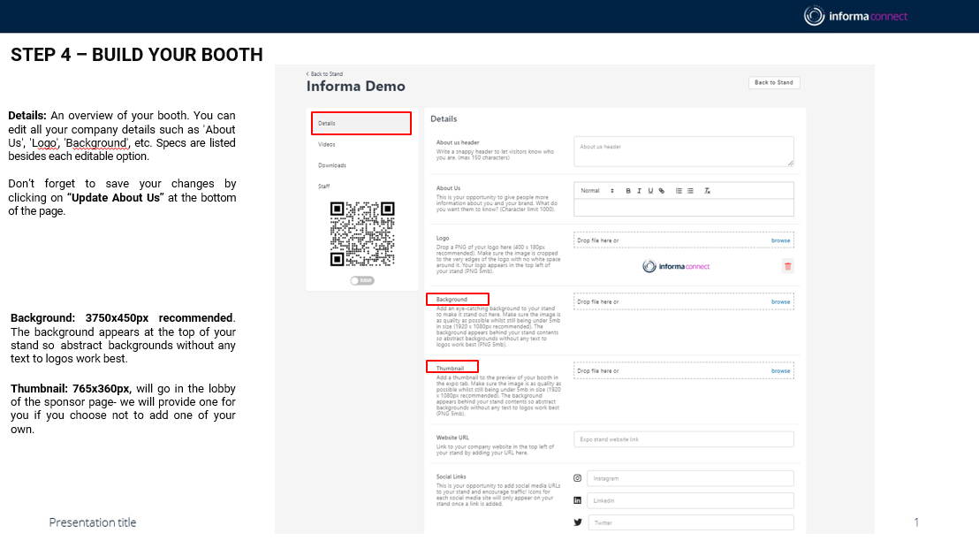979x541 pixels.
Task: Click the underline formatting icon
Action: pyautogui.click(x=650, y=191)
